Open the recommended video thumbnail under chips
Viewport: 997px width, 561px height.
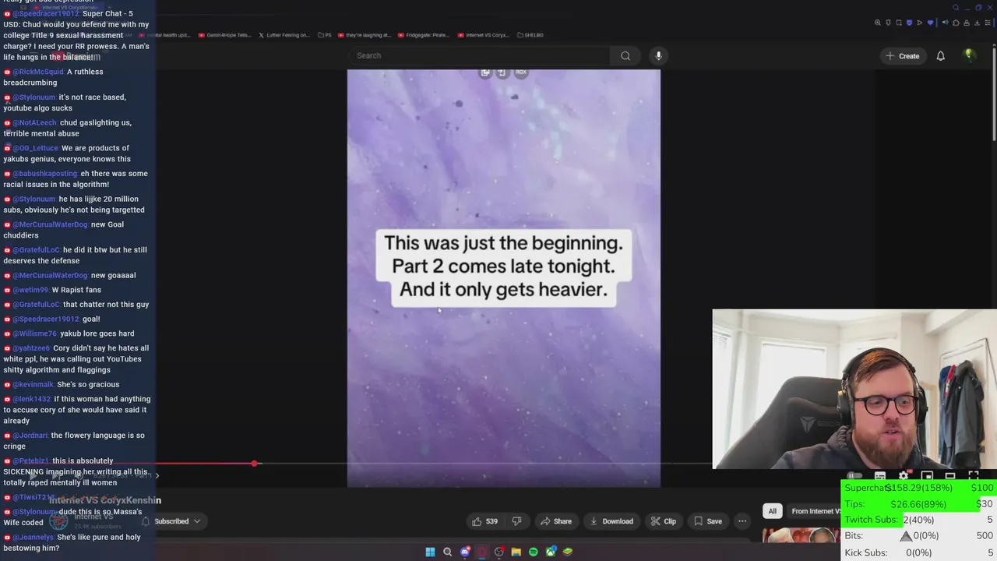(x=801, y=536)
